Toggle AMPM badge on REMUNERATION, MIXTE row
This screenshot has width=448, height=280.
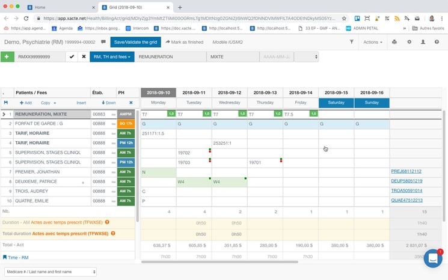[x=126, y=114]
